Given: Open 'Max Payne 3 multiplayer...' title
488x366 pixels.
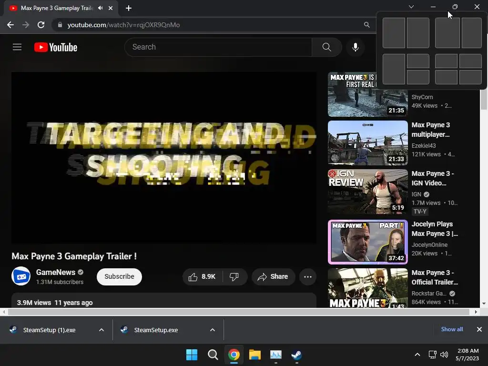Looking at the screenshot, I should (431, 130).
